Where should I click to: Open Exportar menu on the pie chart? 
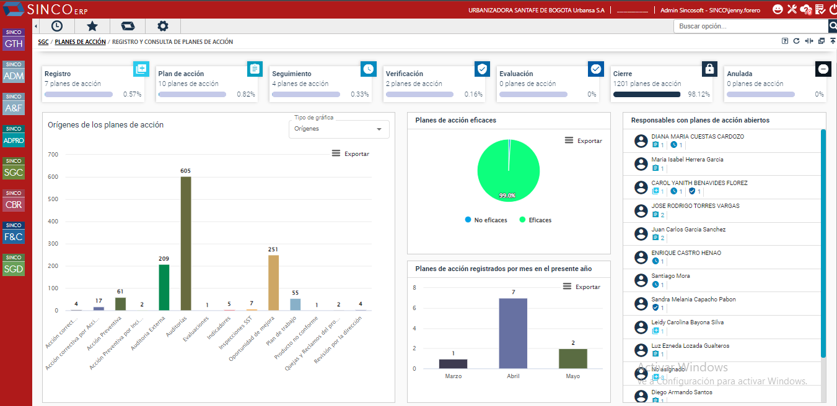click(583, 140)
